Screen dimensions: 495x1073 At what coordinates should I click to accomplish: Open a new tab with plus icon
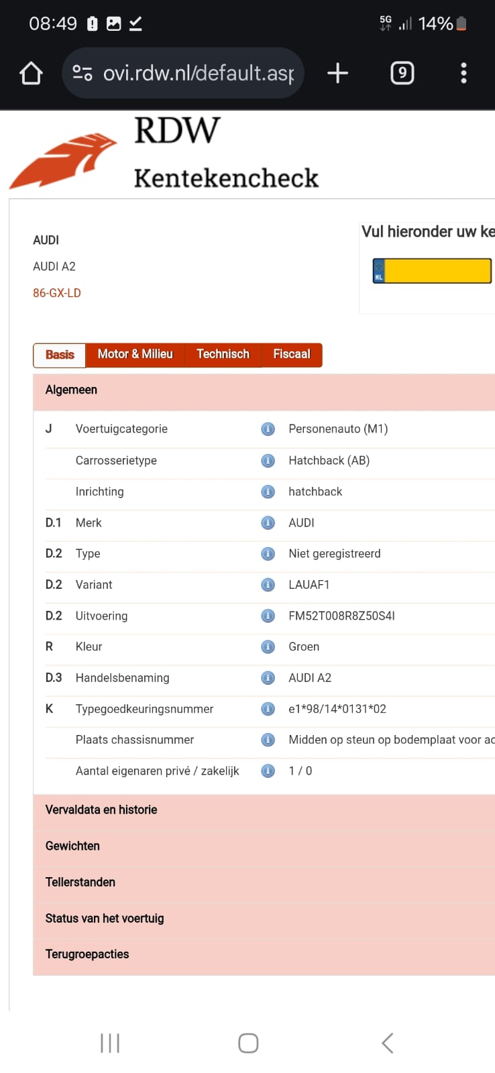click(337, 72)
